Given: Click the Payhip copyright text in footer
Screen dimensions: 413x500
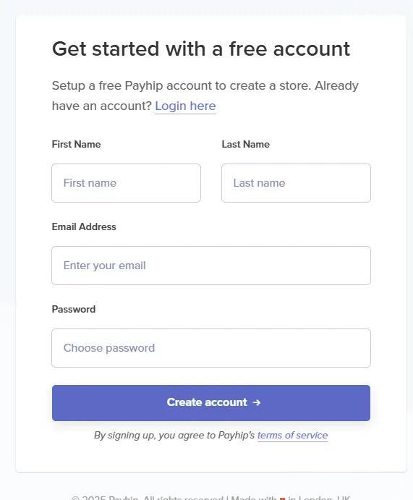Looking at the screenshot, I should tap(147, 498).
